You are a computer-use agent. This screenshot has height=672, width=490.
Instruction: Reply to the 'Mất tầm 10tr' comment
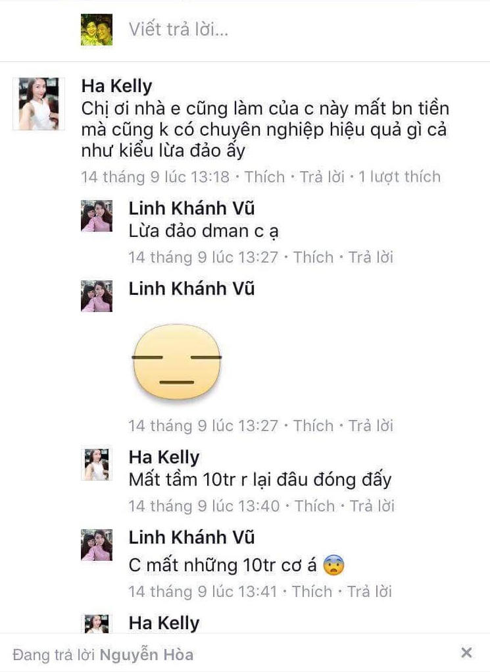pos(372,505)
